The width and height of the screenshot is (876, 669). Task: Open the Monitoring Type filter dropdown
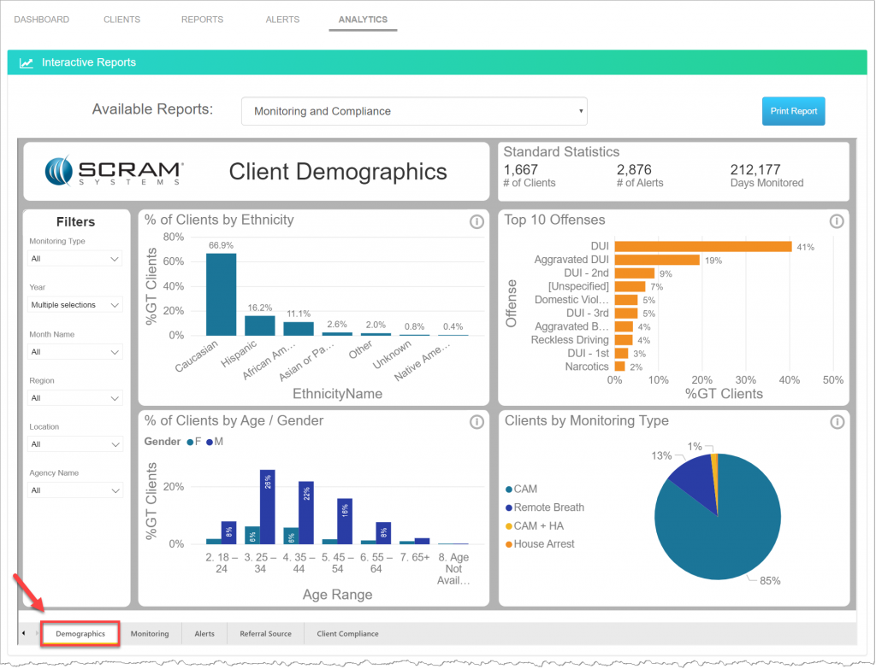tap(74, 258)
